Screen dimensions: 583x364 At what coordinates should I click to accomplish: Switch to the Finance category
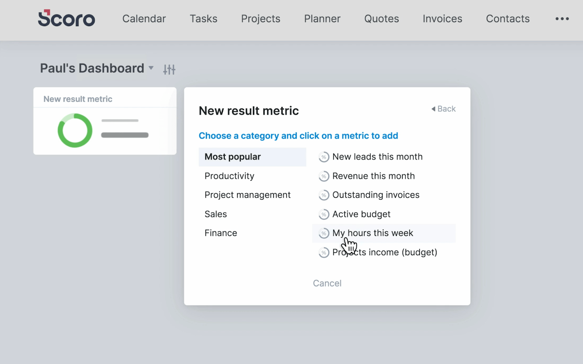[252, 233]
